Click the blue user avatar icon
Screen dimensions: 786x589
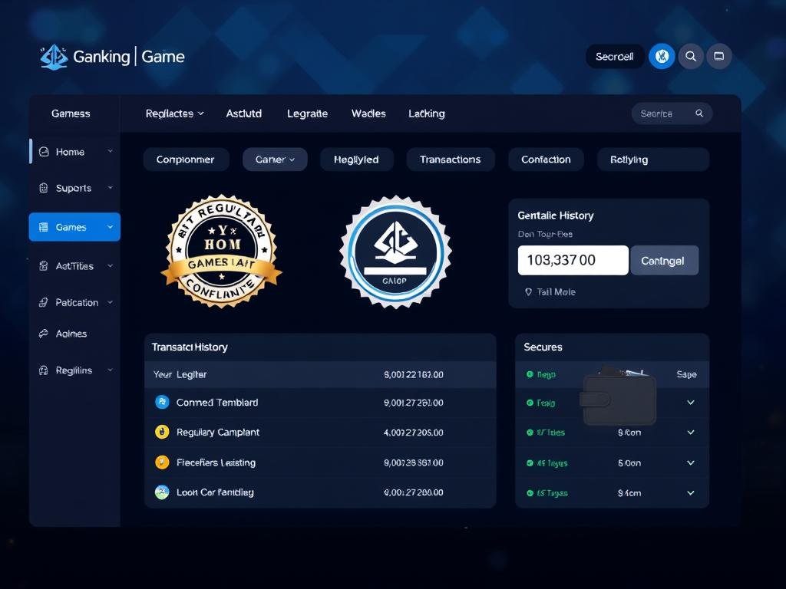tap(662, 56)
